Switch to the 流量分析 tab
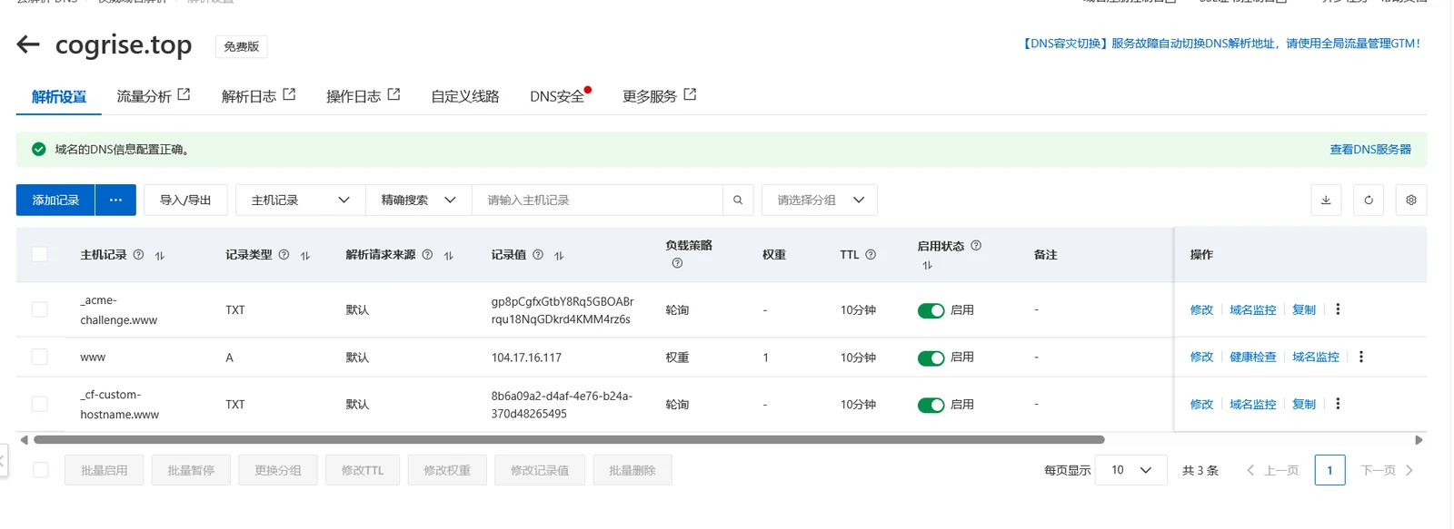 tap(154, 96)
